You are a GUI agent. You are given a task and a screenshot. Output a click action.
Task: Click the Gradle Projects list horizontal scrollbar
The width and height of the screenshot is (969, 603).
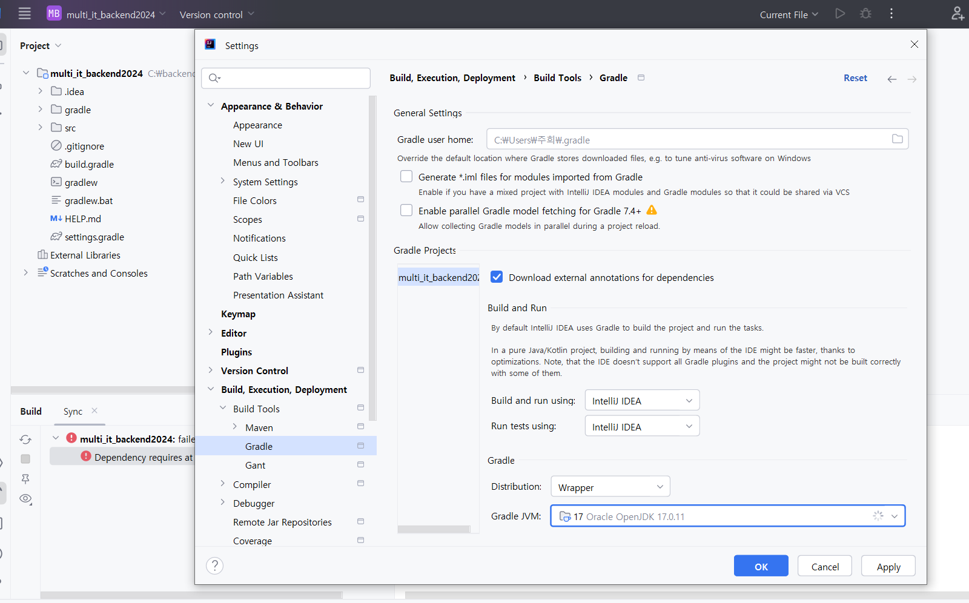[x=434, y=529]
